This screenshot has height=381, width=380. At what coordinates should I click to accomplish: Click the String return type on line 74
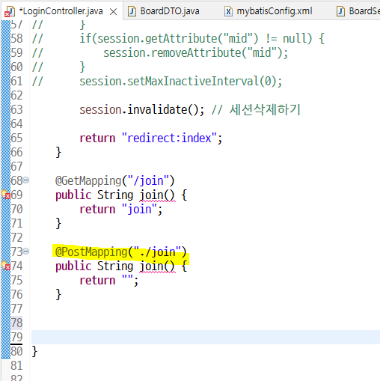[x=115, y=266]
